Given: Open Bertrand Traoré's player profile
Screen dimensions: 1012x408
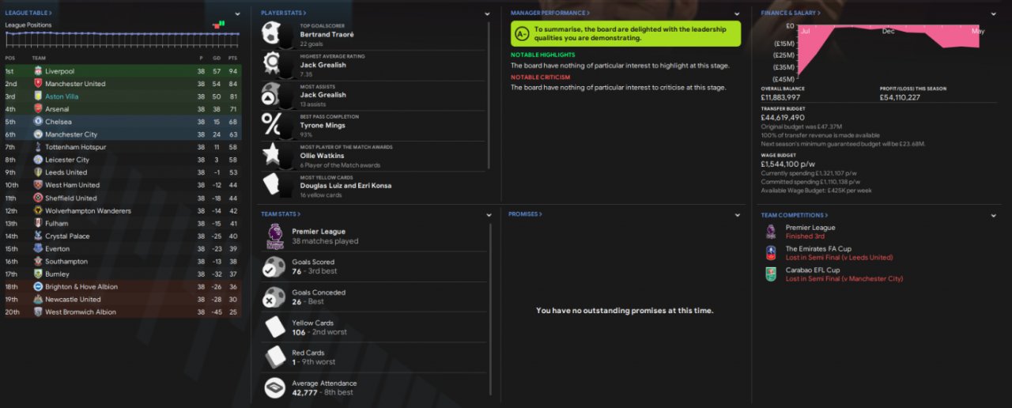Looking at the screenshot, I should (327, 35).
